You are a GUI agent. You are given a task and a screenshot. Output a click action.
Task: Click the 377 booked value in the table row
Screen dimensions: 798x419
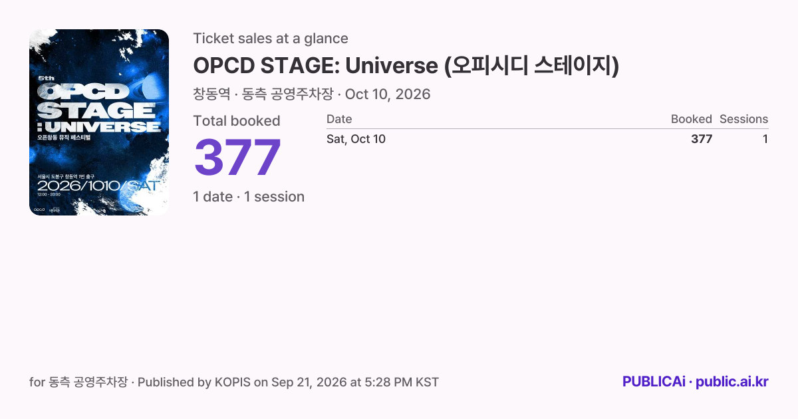pyautogui.click(x=702, y=139)
